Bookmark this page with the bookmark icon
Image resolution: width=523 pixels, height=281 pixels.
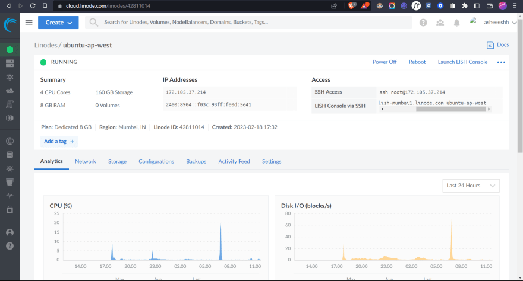tap(45, 6)
